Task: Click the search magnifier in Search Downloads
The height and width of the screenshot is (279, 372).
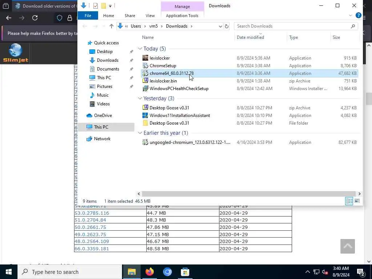Action: pyautogui.click(x=353, y=26)
